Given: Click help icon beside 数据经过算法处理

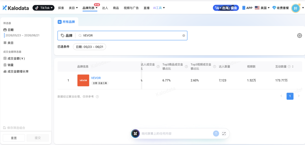Looking at the screenshot, I should [x=97, y=96].
